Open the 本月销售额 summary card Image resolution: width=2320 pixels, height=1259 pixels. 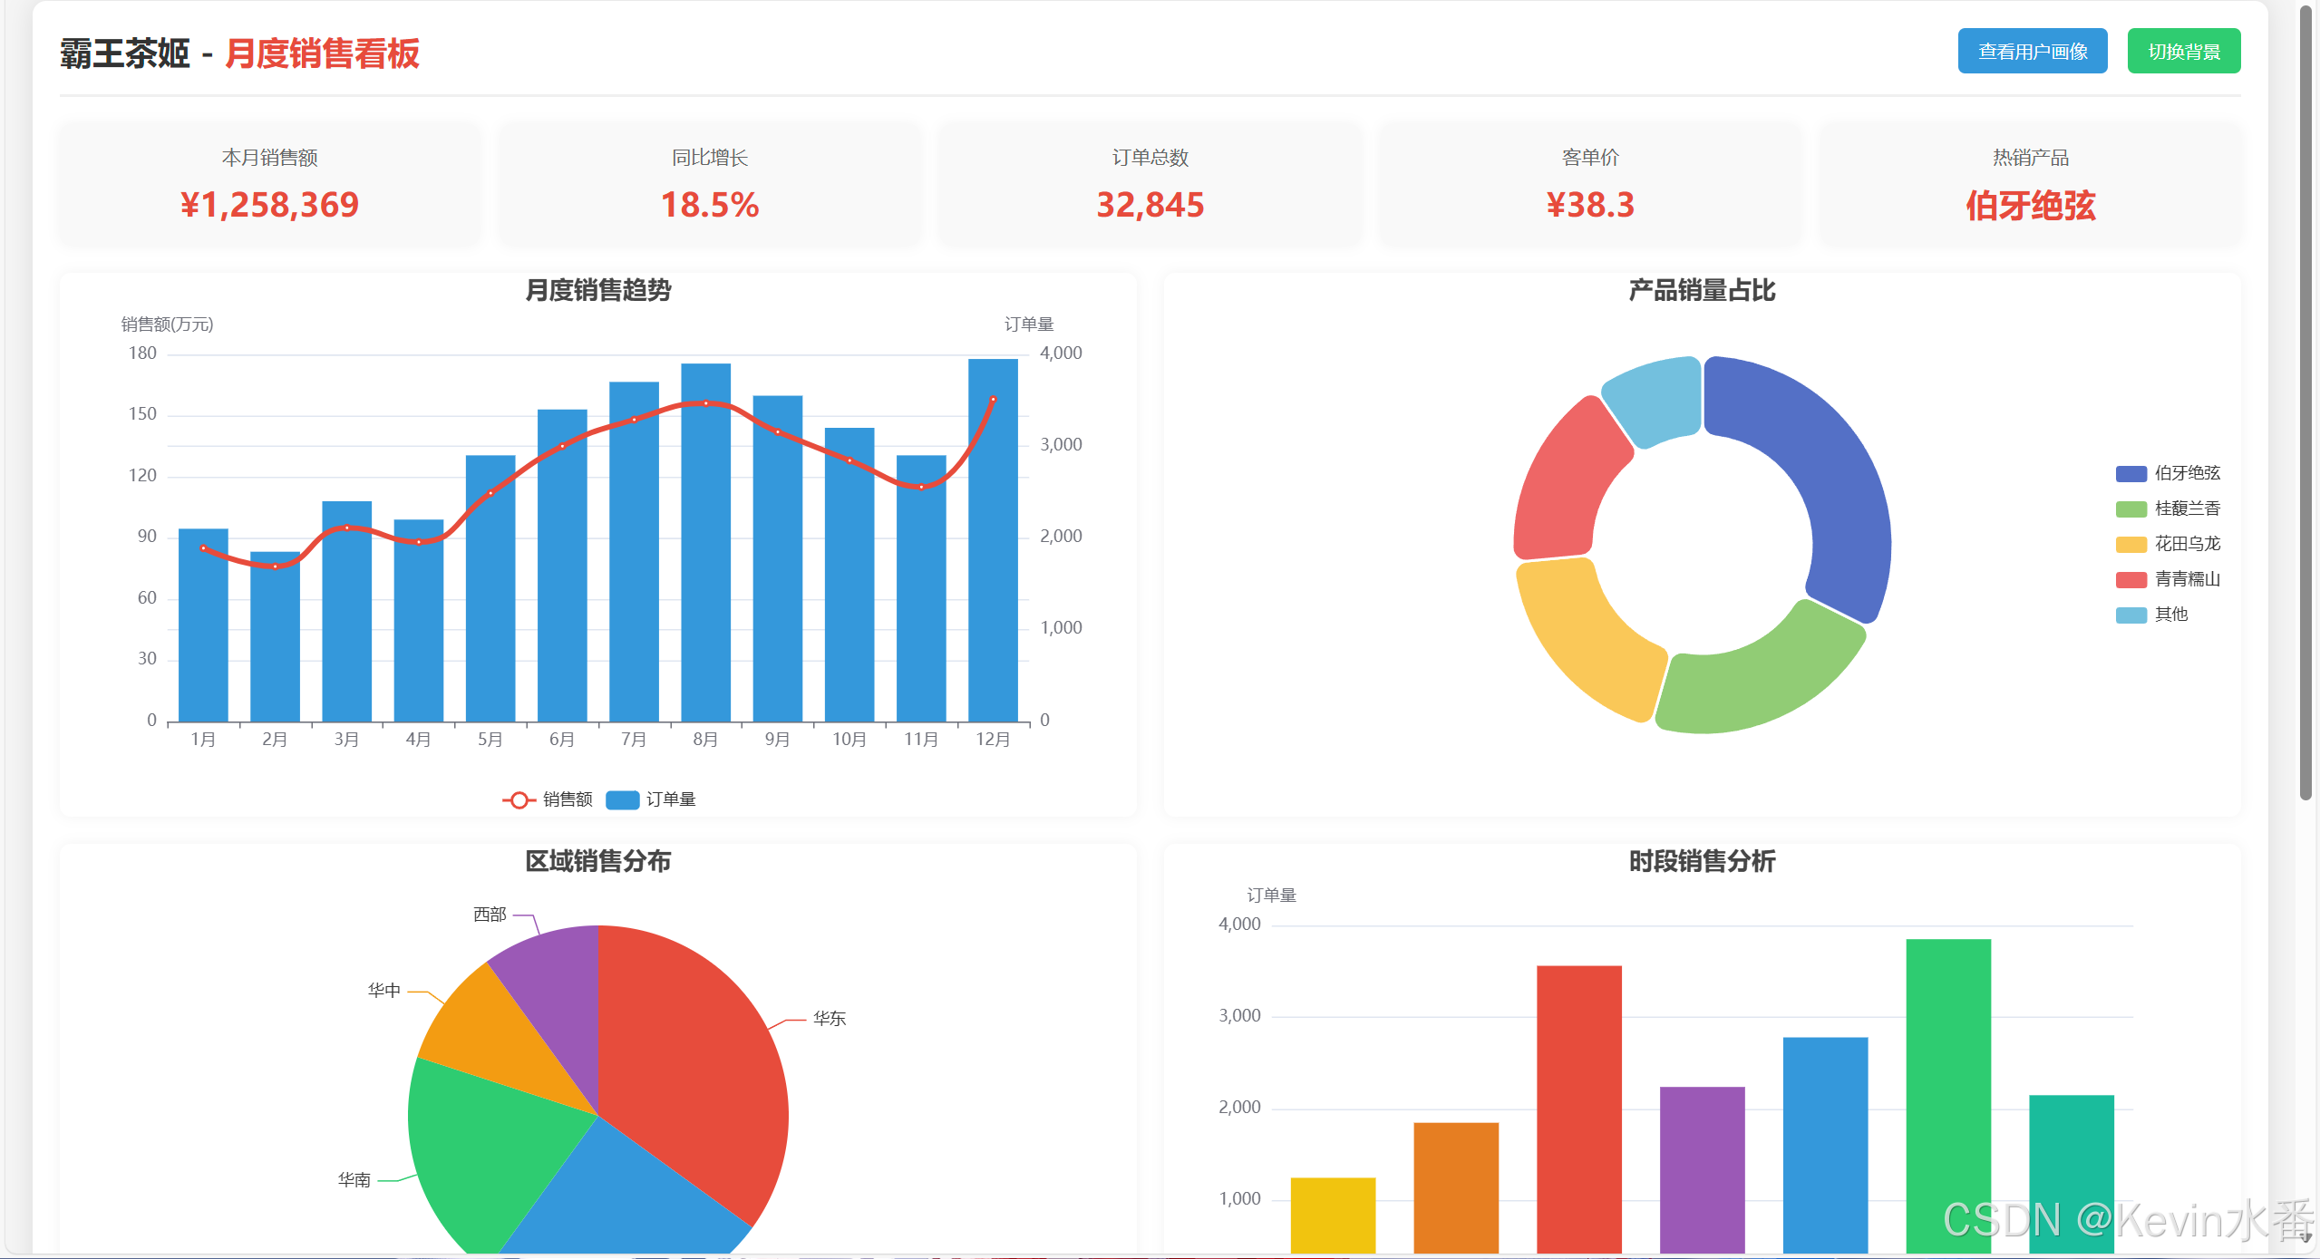pyautogui.click(x=269, y=185)
